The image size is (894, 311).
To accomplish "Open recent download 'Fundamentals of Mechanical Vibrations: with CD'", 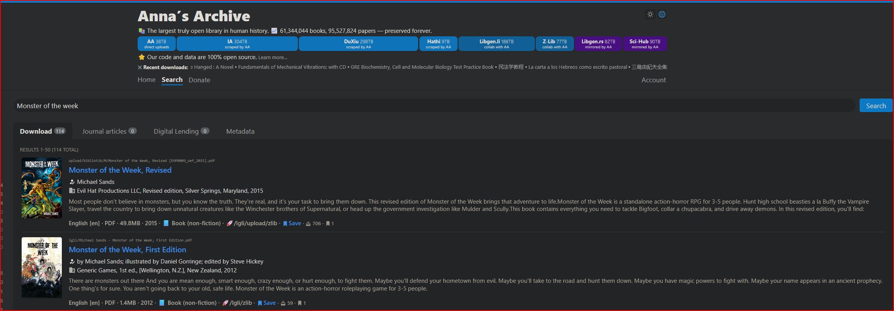I will [292, 67].
